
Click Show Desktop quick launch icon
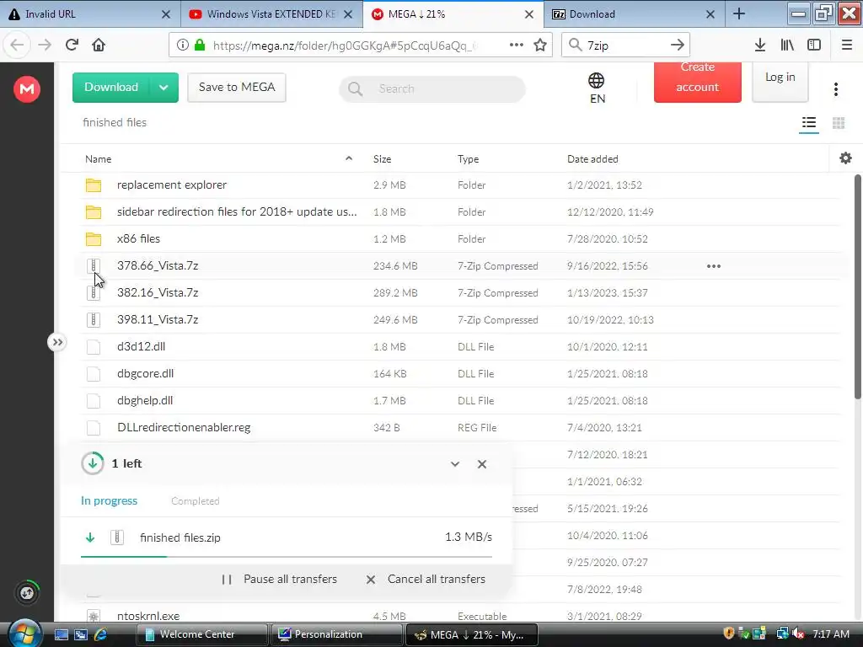61,634
